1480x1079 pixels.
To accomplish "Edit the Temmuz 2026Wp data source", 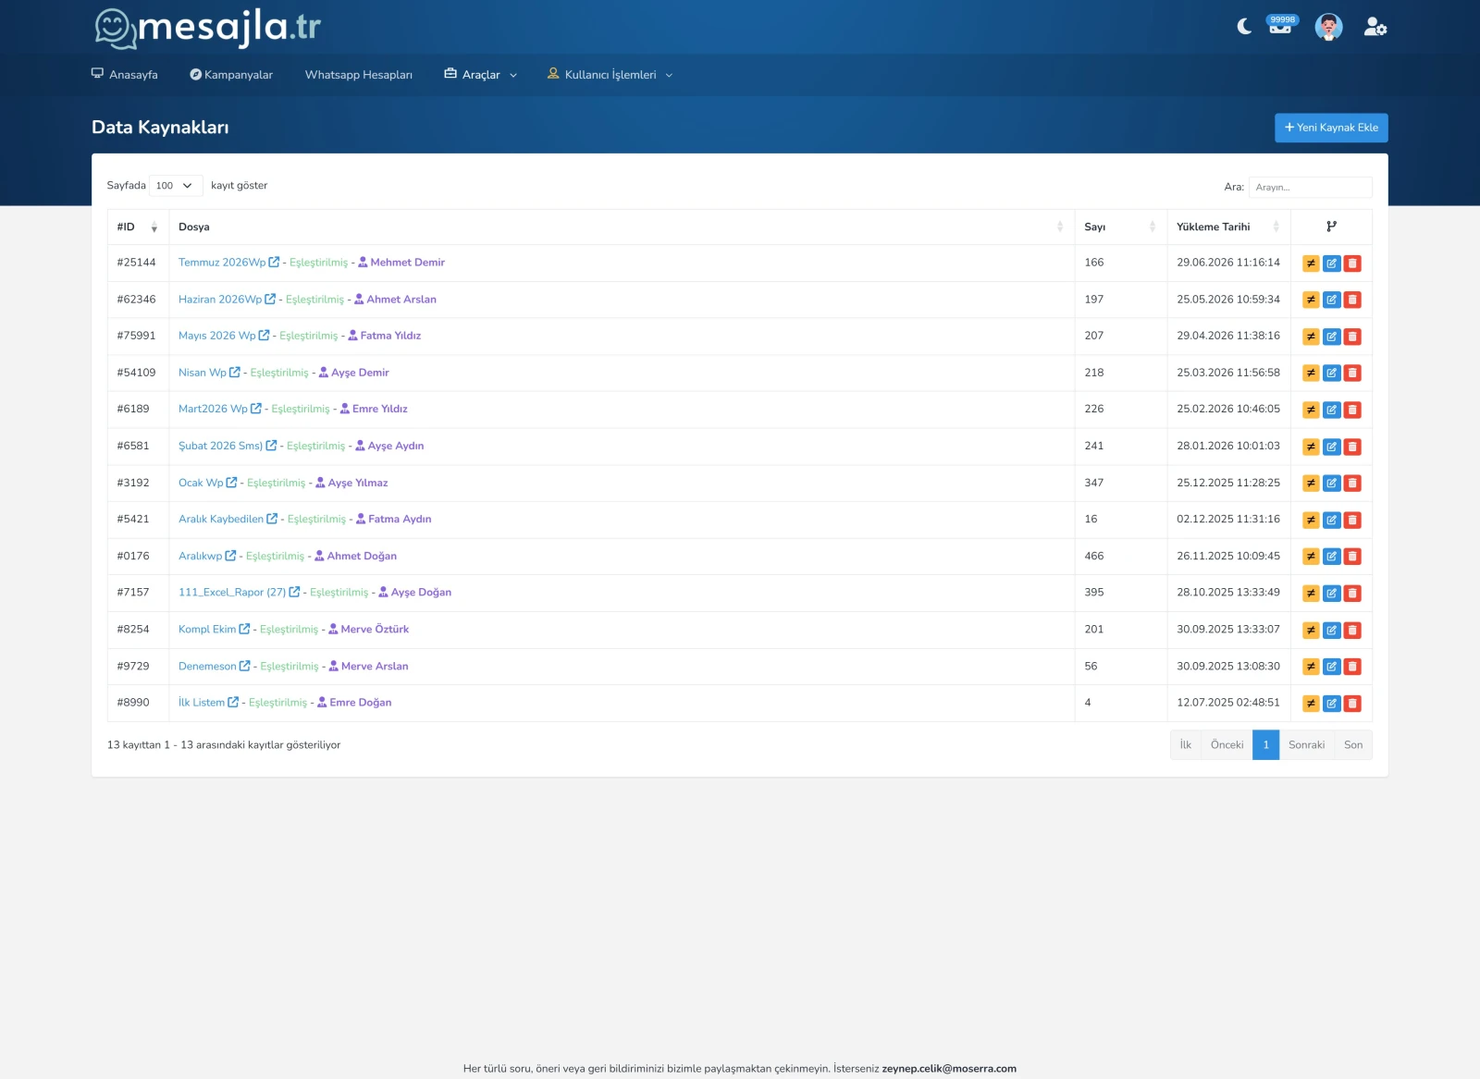I will click(x=1331, y=264).
